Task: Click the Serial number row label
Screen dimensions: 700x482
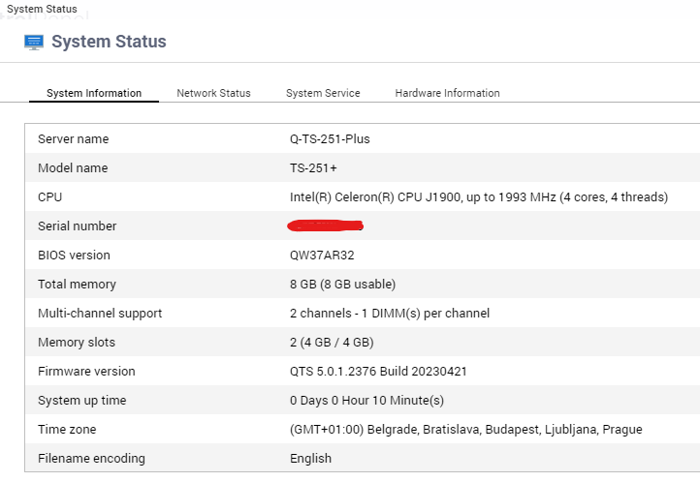Action: coord(77,226)
